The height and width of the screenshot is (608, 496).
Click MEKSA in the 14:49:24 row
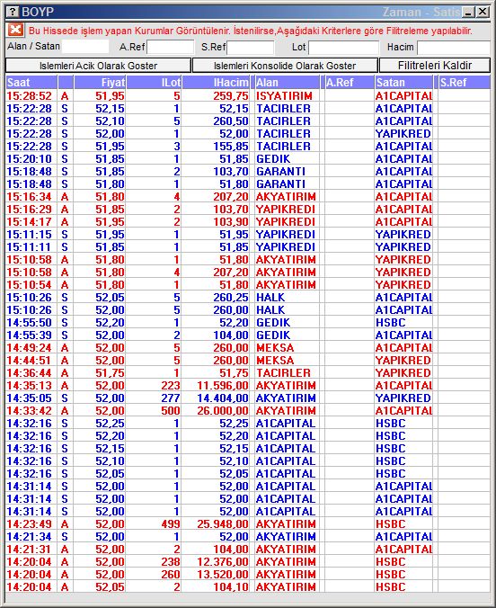(x=275, y=348)
